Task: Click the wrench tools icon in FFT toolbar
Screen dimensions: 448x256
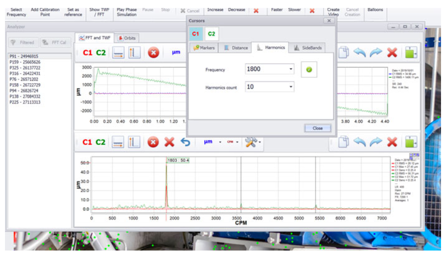Action: [x=251, y=142]
